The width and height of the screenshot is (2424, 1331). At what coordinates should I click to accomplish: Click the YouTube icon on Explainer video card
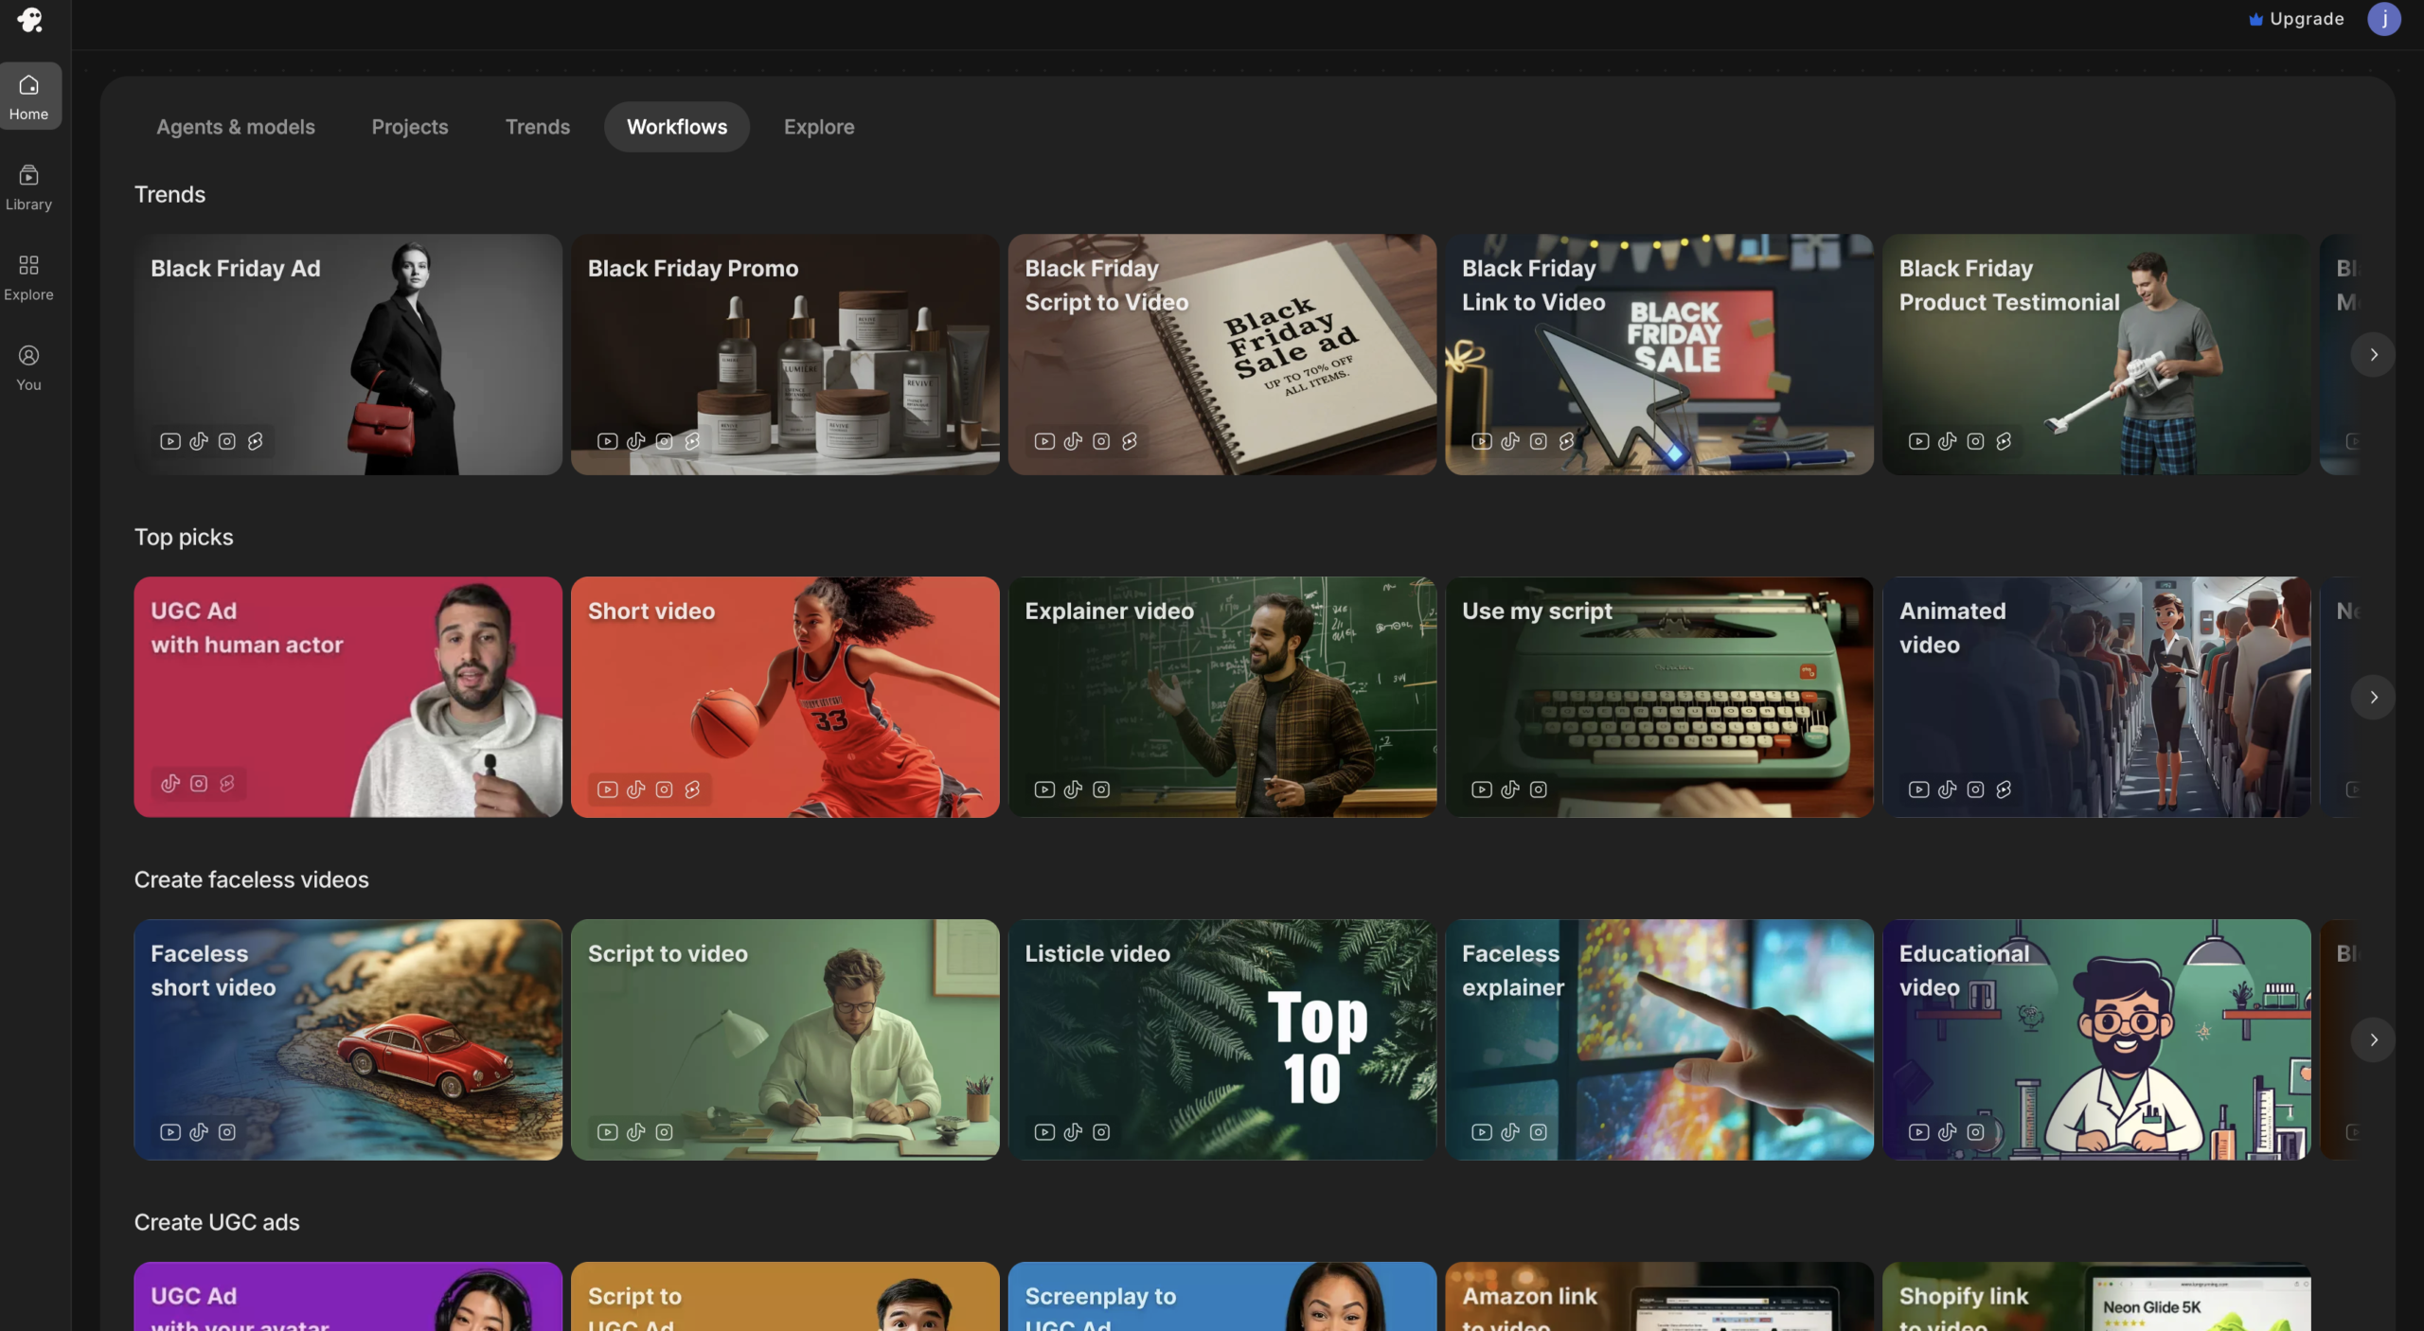click(x=1044, y=790)
